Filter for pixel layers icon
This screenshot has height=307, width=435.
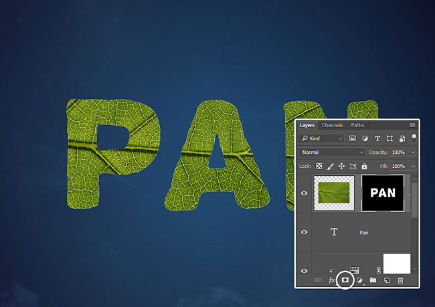pyautogui.click(x=352, y=138)
